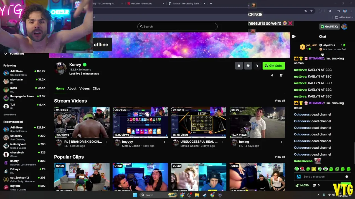Image resolution: width=355 pixels, height=199 pixels.
Task: Open the Clips tab
Action: pos(96,88)
